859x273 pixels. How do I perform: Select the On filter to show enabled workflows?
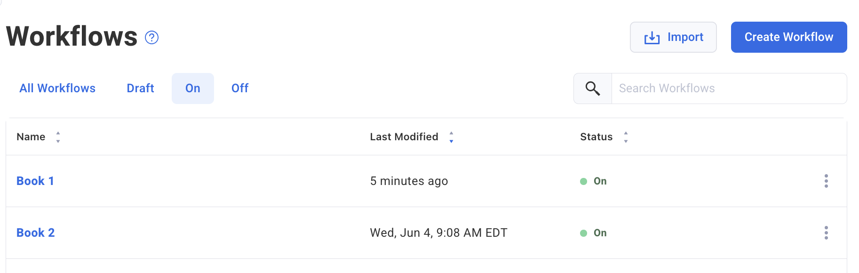[x=192, y=88]
